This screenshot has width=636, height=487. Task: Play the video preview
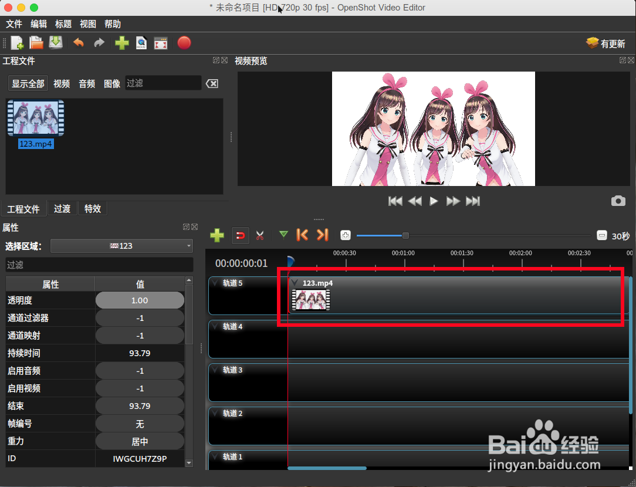434,201
